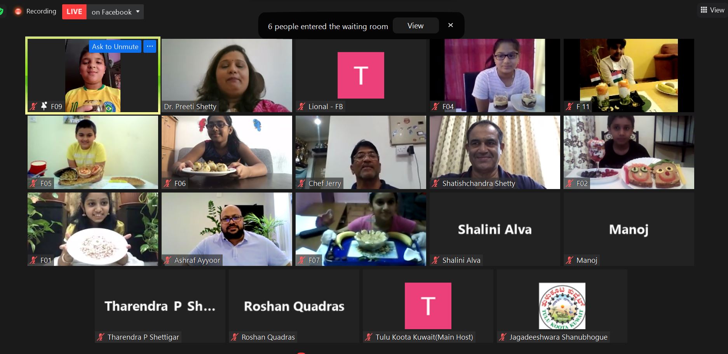Click the muted microphone icon for Chef Jerry

301,183
